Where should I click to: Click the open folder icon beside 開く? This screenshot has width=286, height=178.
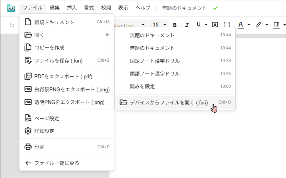point(28,35)
